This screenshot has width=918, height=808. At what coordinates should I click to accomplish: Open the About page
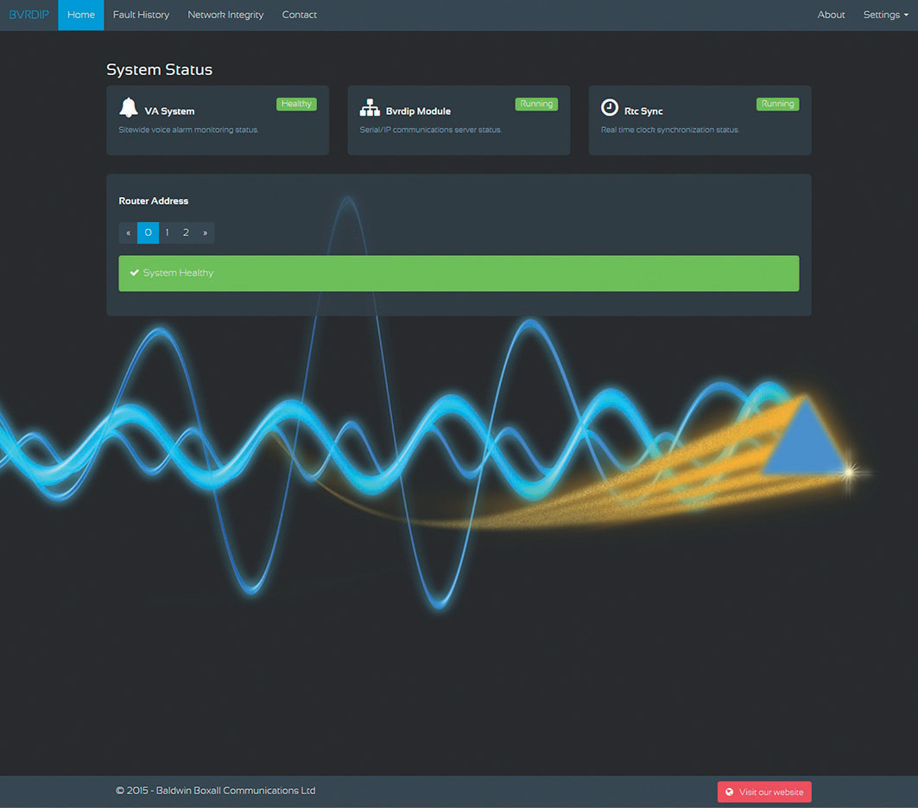831,15
